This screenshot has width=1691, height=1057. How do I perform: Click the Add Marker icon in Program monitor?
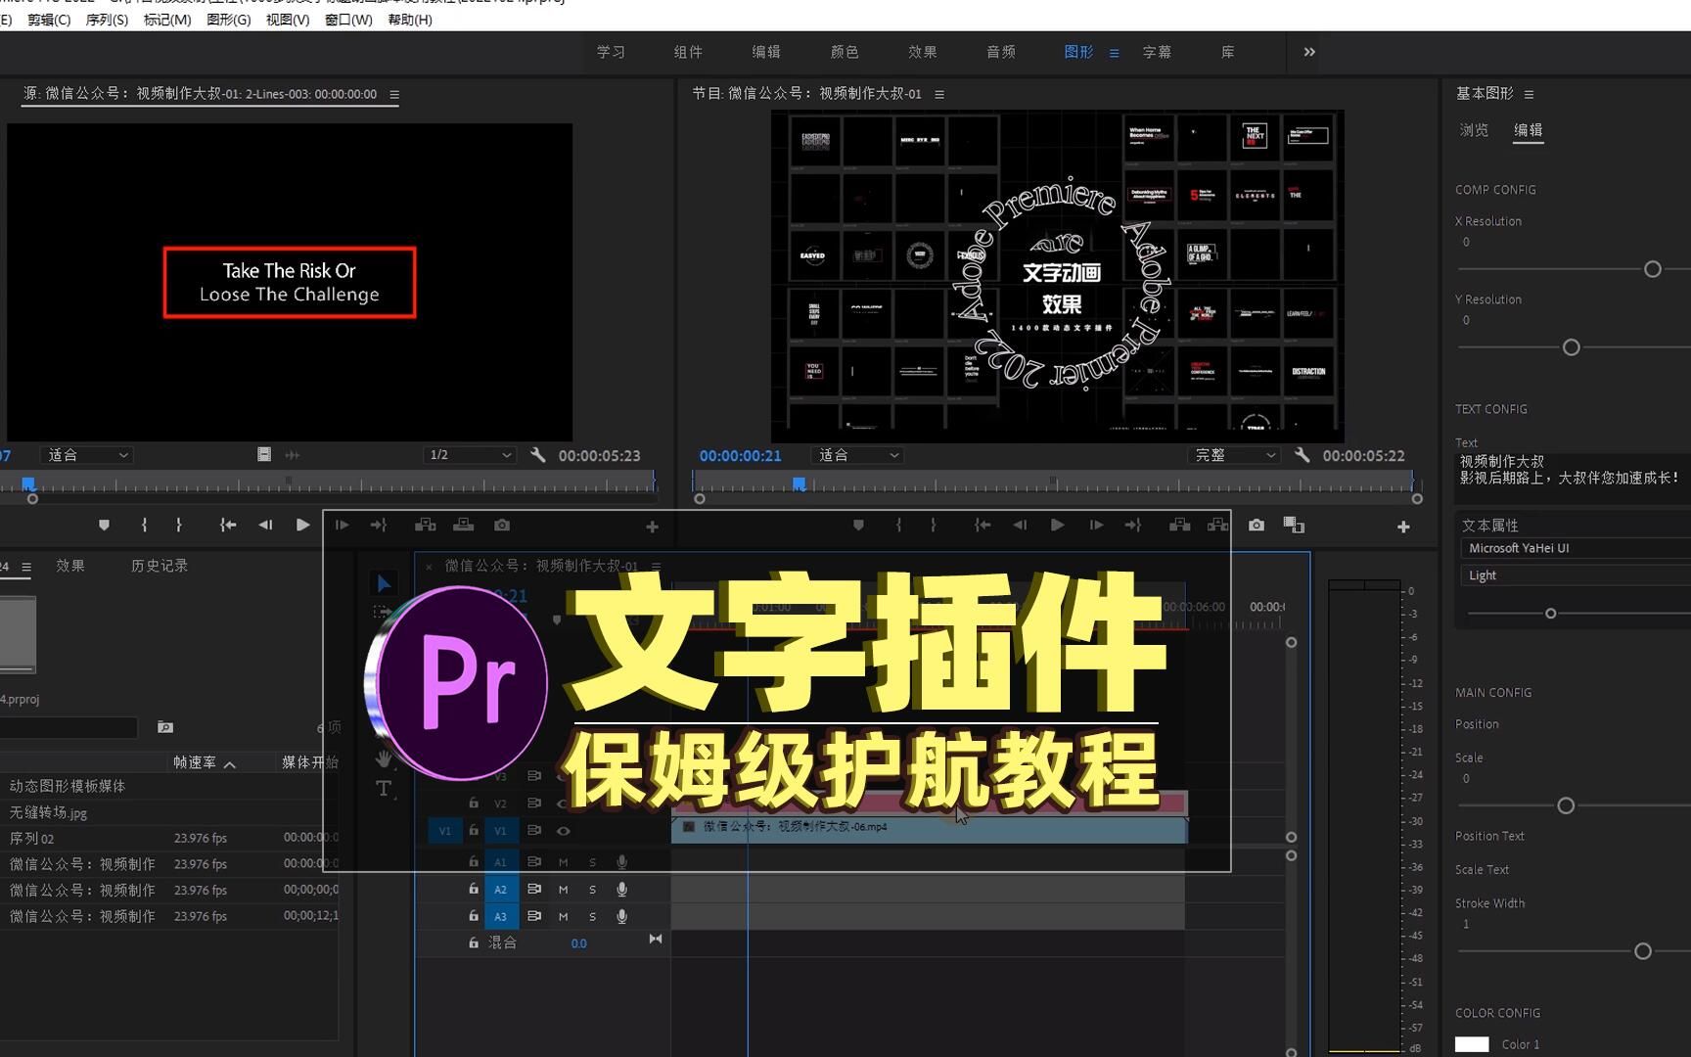(858, 526)
